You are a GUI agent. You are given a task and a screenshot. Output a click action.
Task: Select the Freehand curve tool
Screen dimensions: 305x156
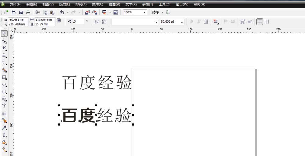click(4, 63)
